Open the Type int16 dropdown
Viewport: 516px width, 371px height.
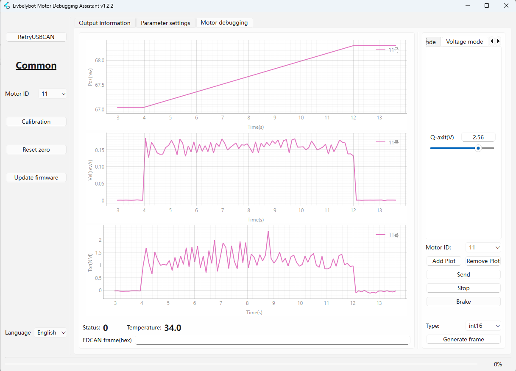pyautogui.click(x=483, y=326)
